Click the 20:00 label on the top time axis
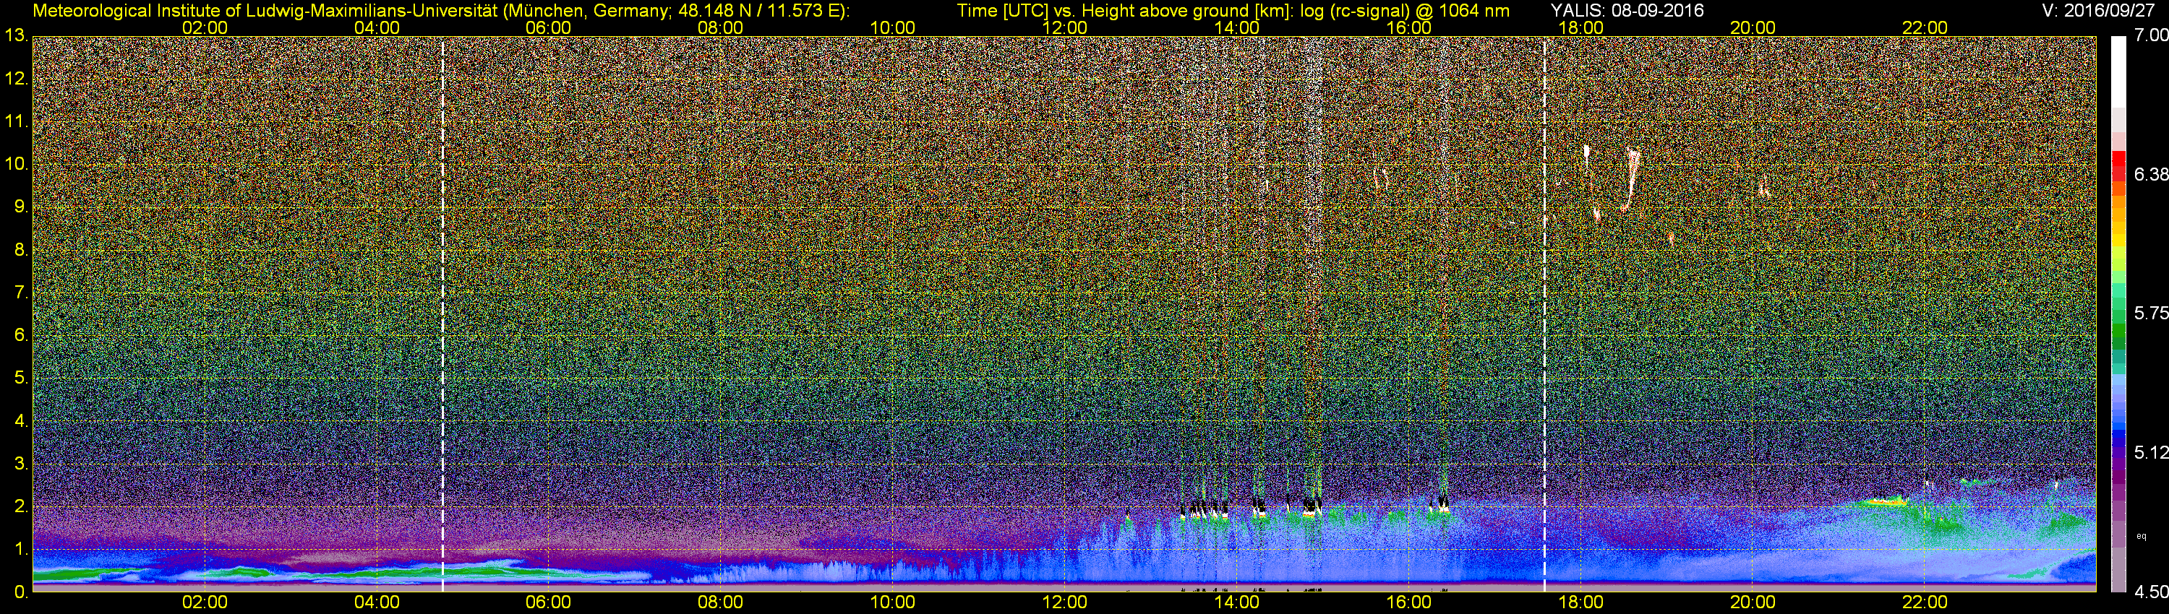The width and height of the screenshot is (2169, 614). (1753, 27)
